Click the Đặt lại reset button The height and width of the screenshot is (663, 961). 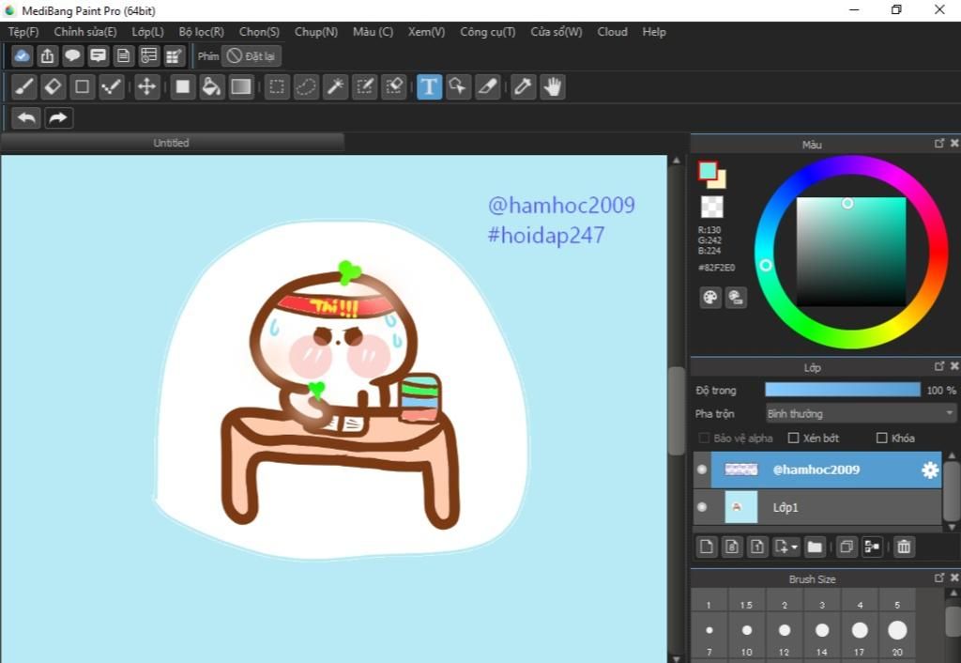click(252, 56)
